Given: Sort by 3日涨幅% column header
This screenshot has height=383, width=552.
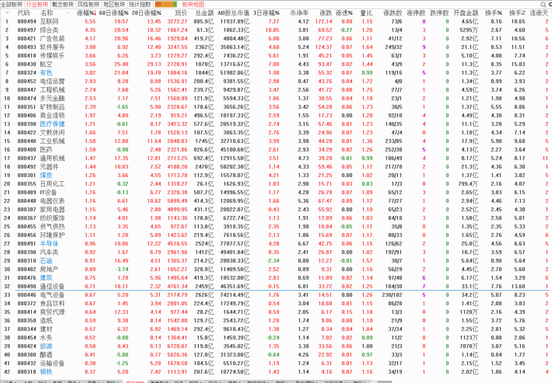Looking at the screenshot, I should (x=266, y=13).
